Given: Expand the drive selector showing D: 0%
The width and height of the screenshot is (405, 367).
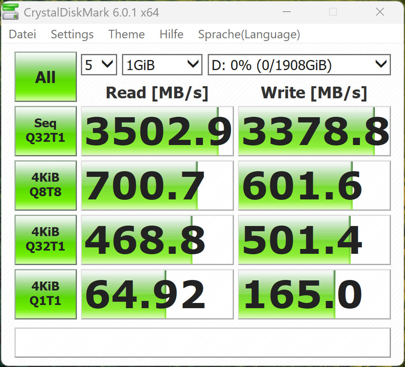Looking at the screenshot, I should [x=299, y=65].
